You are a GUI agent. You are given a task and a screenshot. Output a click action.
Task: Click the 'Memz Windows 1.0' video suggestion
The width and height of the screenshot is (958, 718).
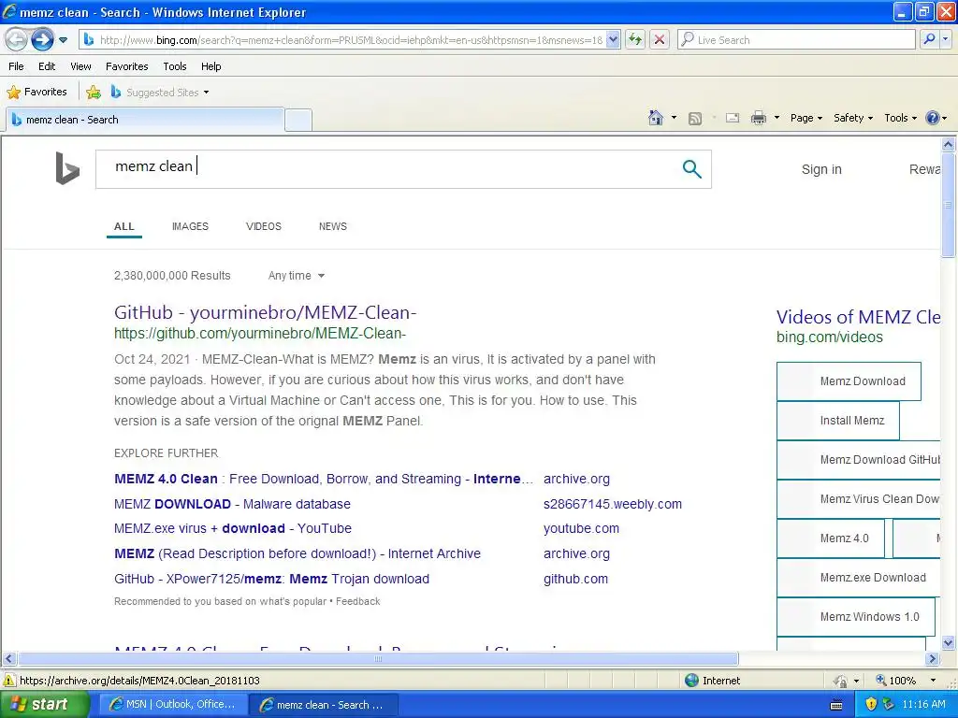coord(856,617)
